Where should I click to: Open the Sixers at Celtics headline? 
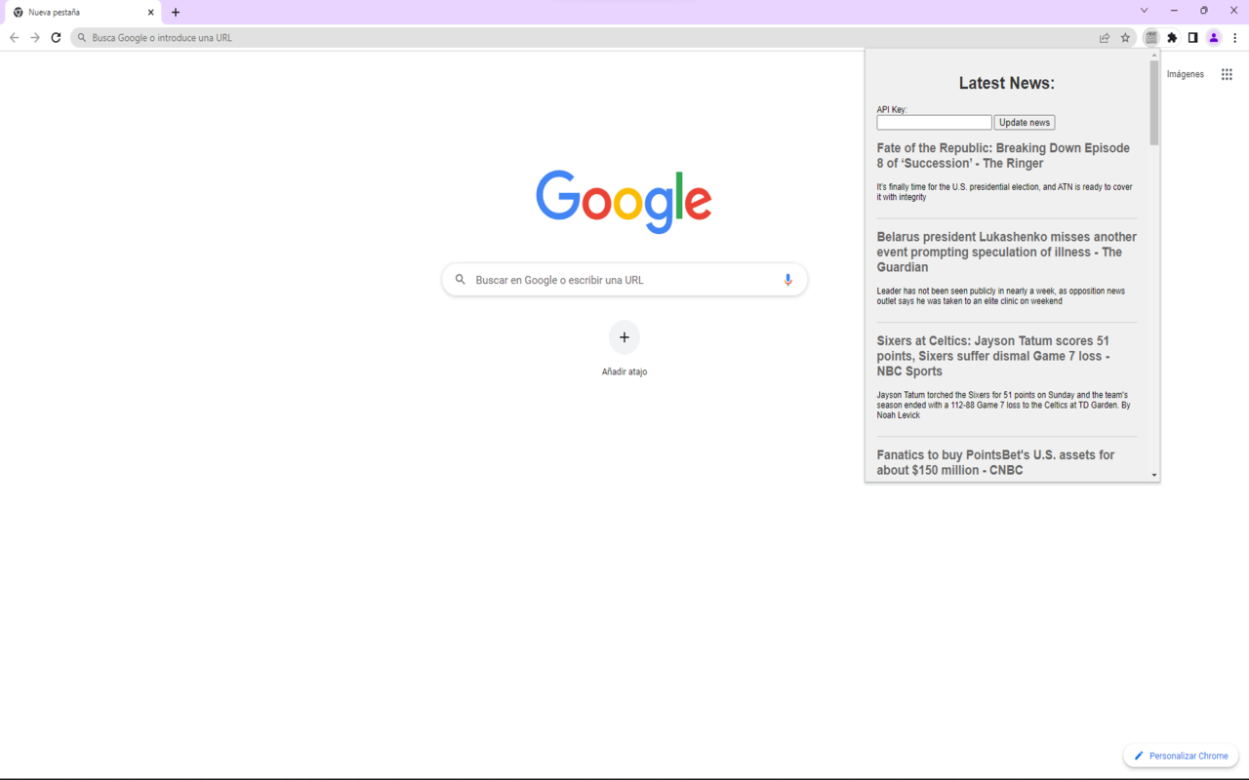point(993,356)
